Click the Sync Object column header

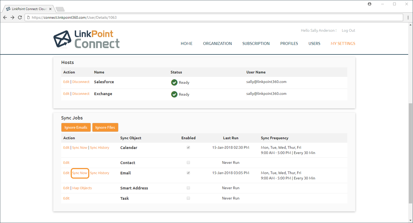pos(131,138)
